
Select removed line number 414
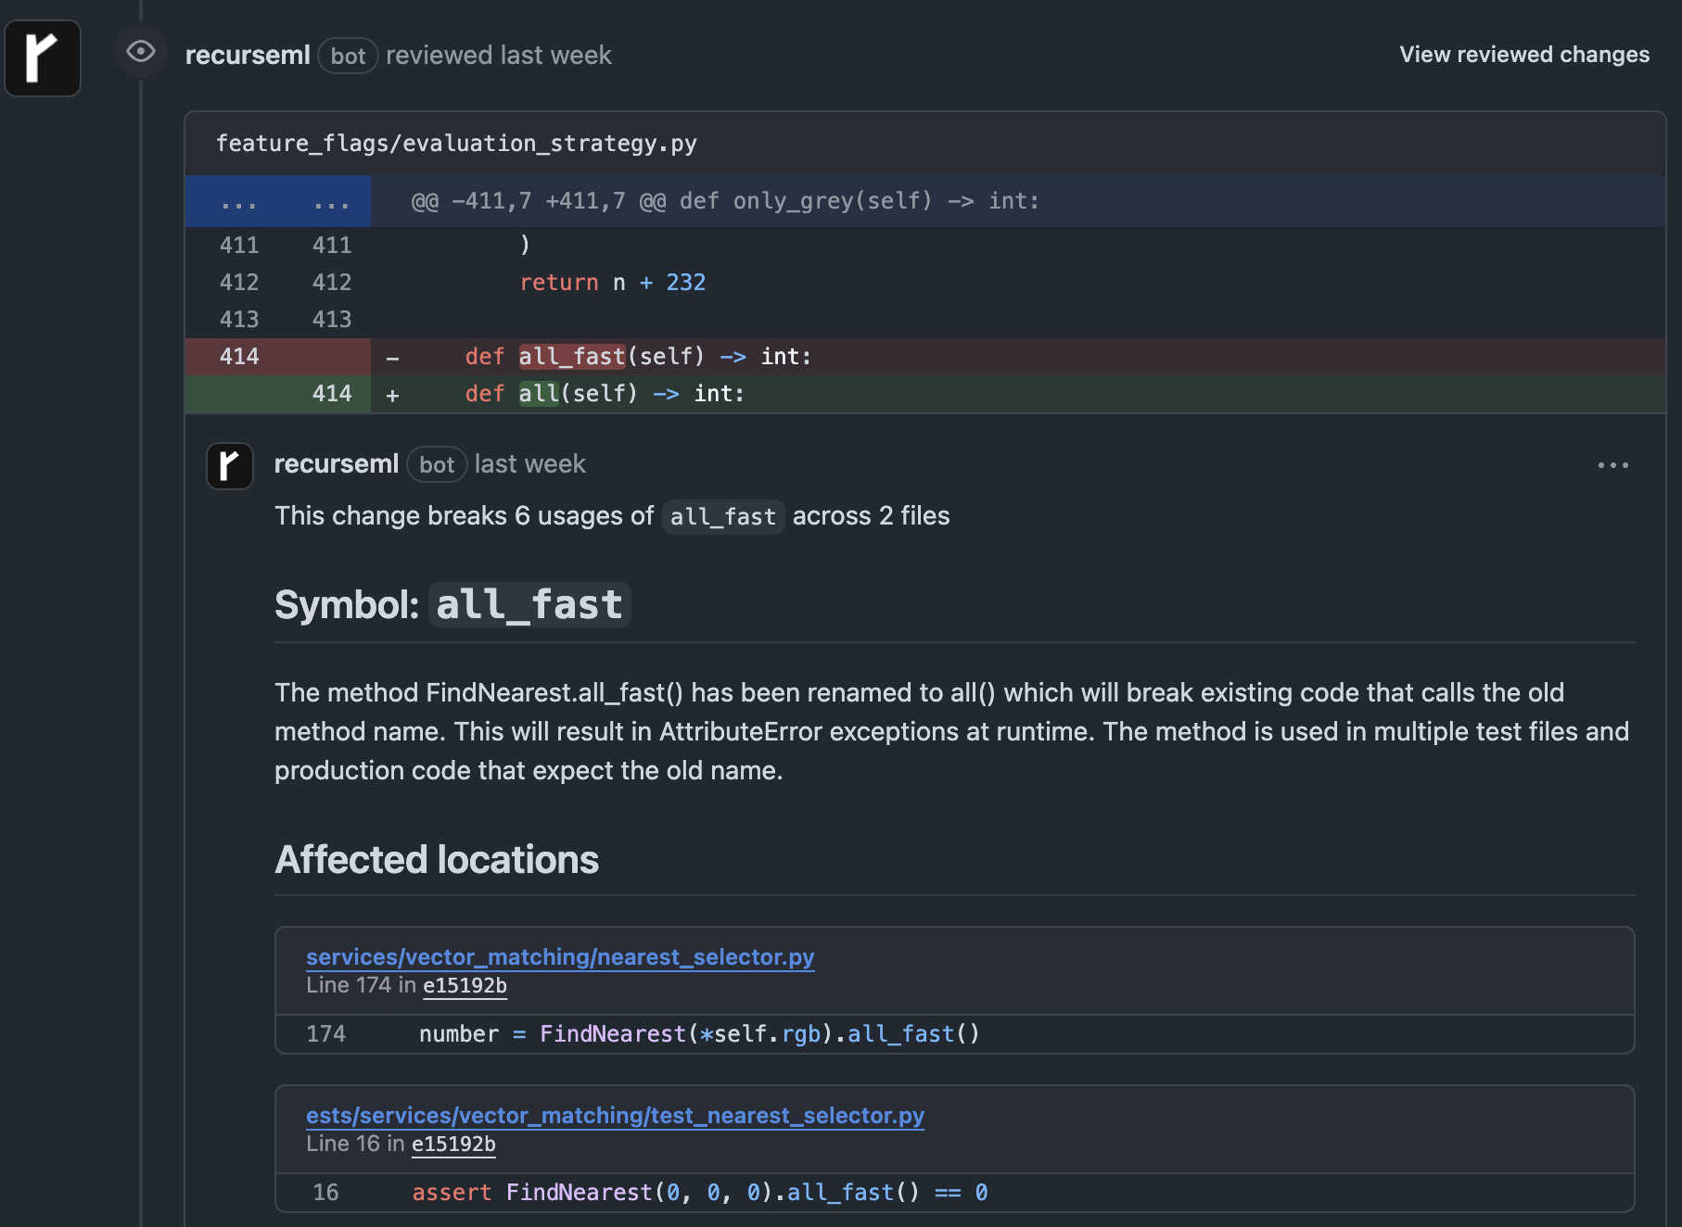pyautogui.click(x=239, y=357)
